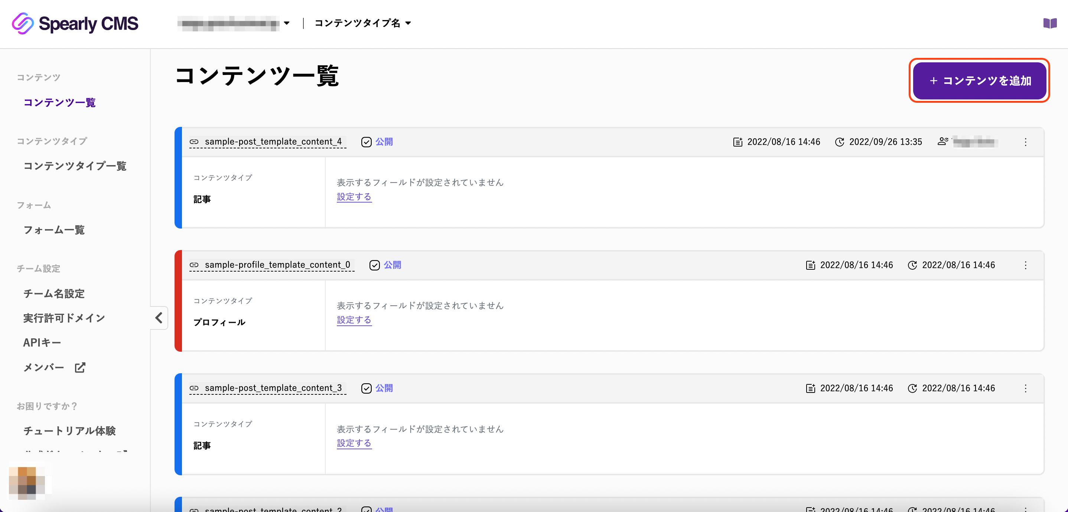Click 公開 status on sample-profile_template_content_0
This screenshot has height=512, width=1068.
(392, 265)
